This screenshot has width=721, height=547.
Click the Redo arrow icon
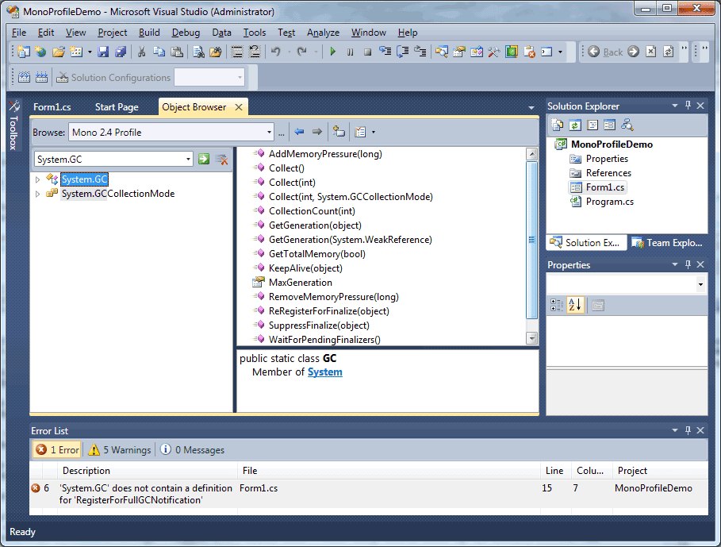tap(301, 52)
